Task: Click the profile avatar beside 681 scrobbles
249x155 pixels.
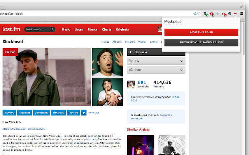Action: click(x=131, y=84)
